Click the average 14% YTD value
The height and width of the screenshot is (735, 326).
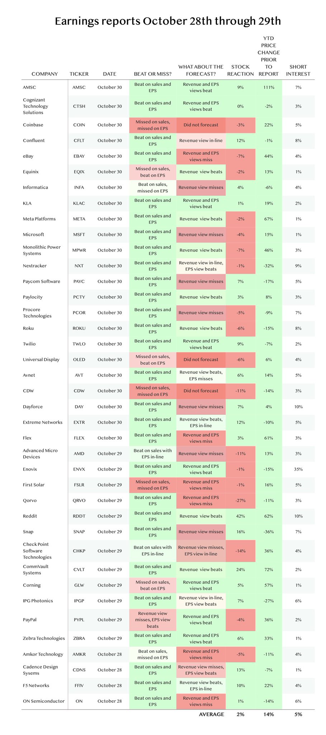coord(269,714)
